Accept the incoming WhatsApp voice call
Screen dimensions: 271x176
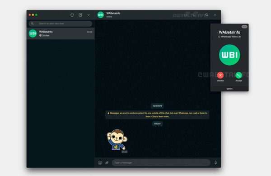[x=238, y=75]
